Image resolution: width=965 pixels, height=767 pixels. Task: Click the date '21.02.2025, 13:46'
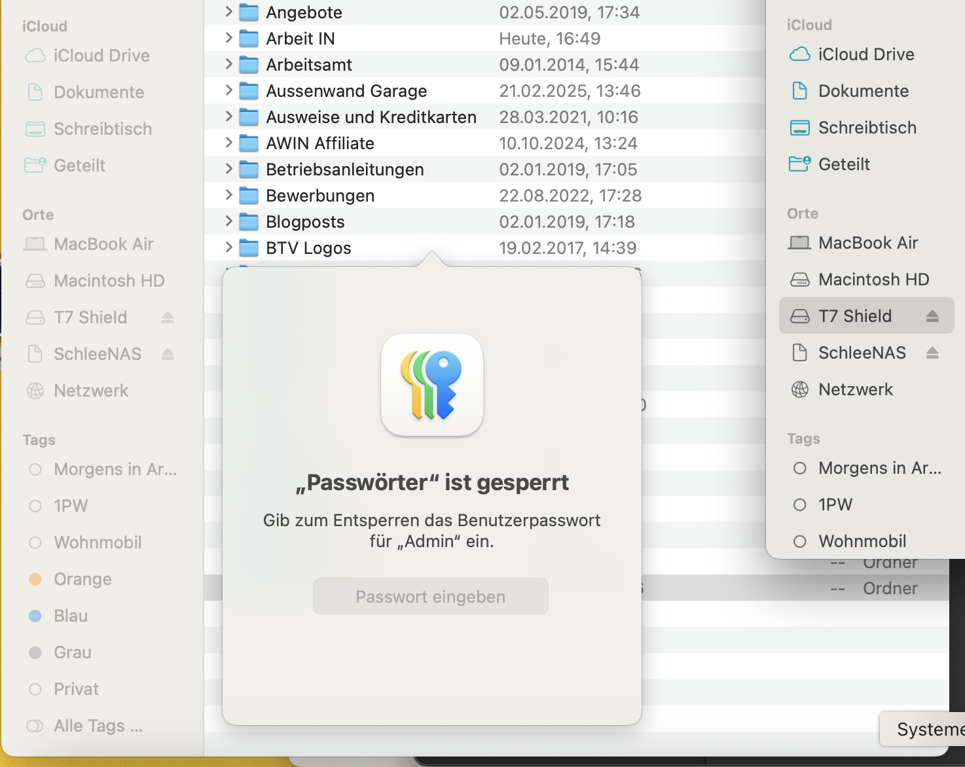tap(570, 91)
